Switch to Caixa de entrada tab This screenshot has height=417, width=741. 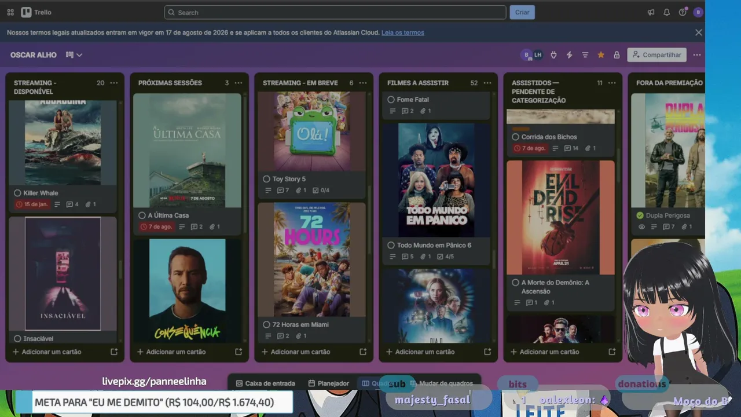pyautogui.click(x=266, y=383)
